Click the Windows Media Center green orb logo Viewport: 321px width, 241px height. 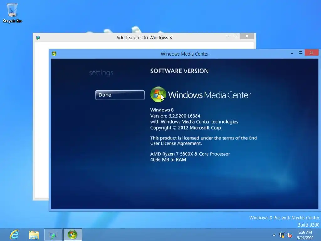click(158, 94)
